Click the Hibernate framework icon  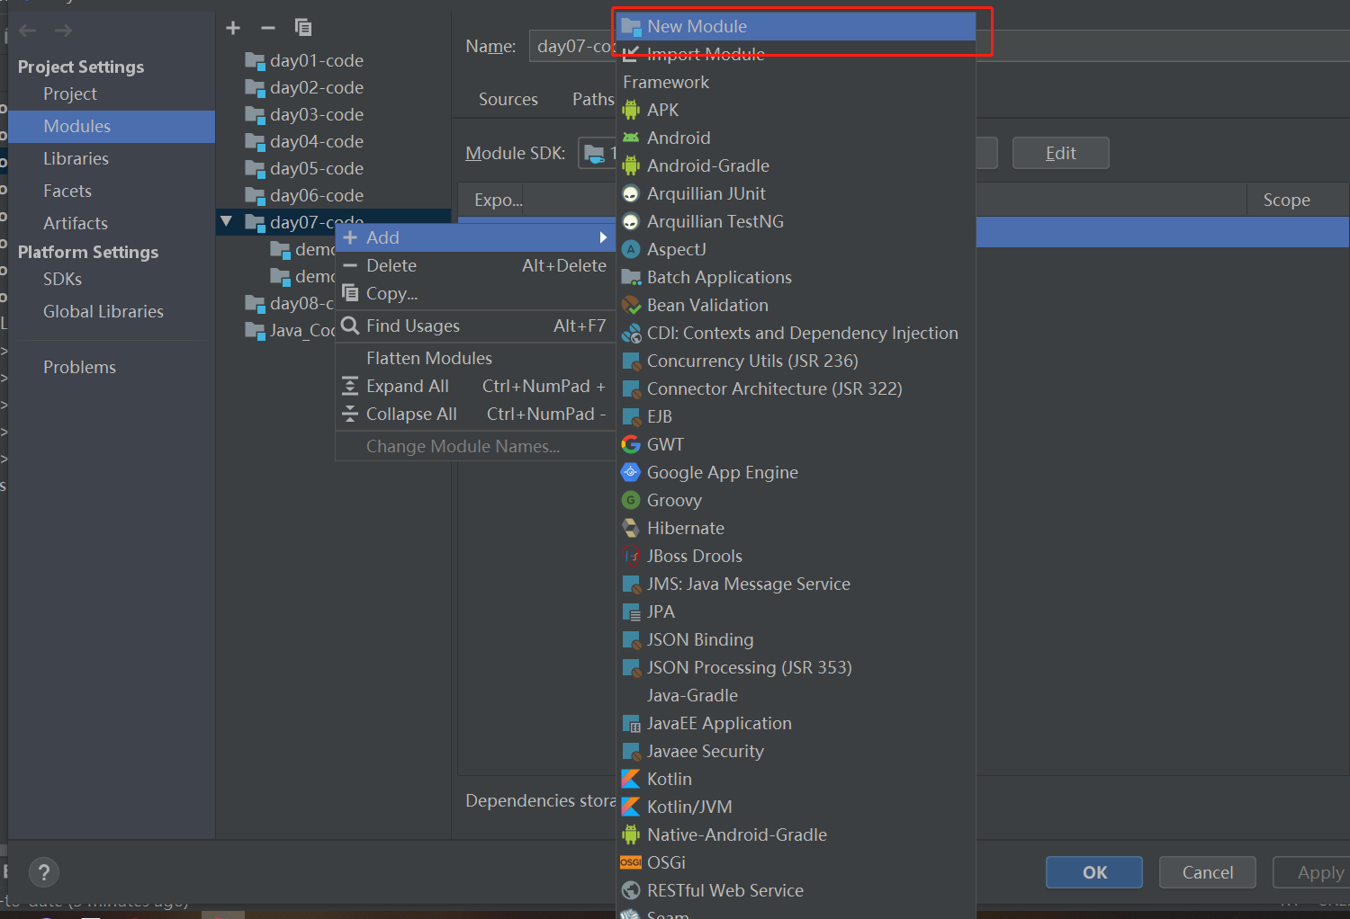(x=631, y=528)
